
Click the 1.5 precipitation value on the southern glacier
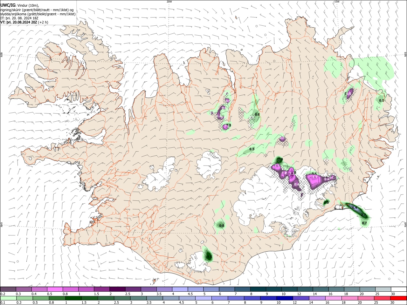coord(209,256)
